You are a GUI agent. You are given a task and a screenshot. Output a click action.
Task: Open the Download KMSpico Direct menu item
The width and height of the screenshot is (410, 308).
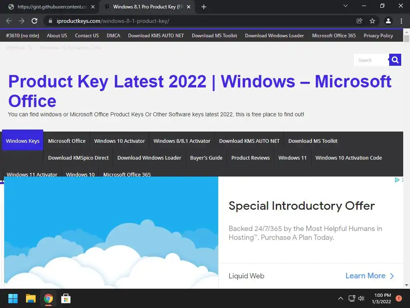(x=78, y=158)
